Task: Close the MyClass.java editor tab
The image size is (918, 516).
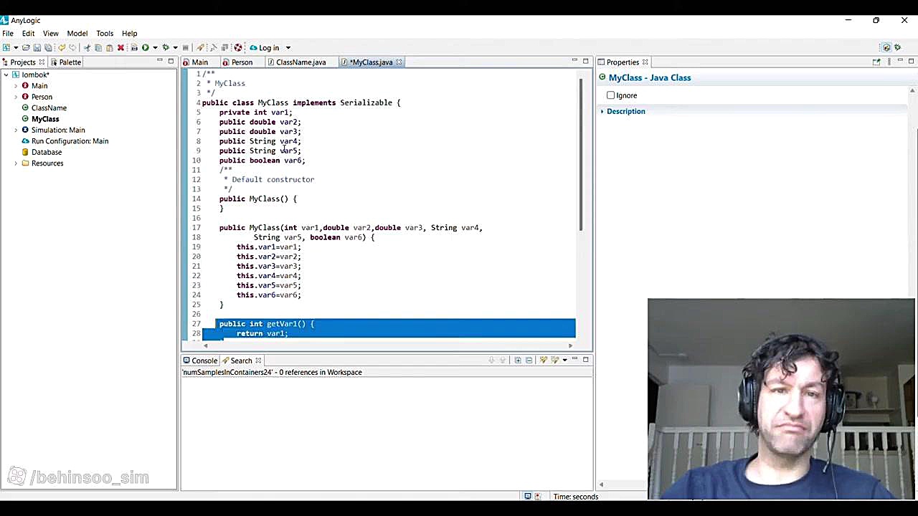Action: coord(399,62)
